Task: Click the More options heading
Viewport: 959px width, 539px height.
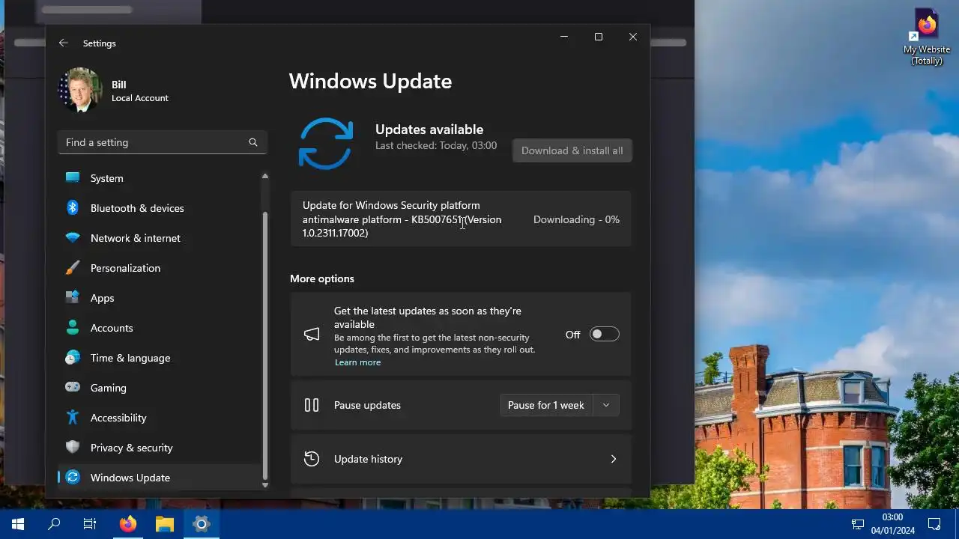Action: pyautogui.click(x=322, y=278)
